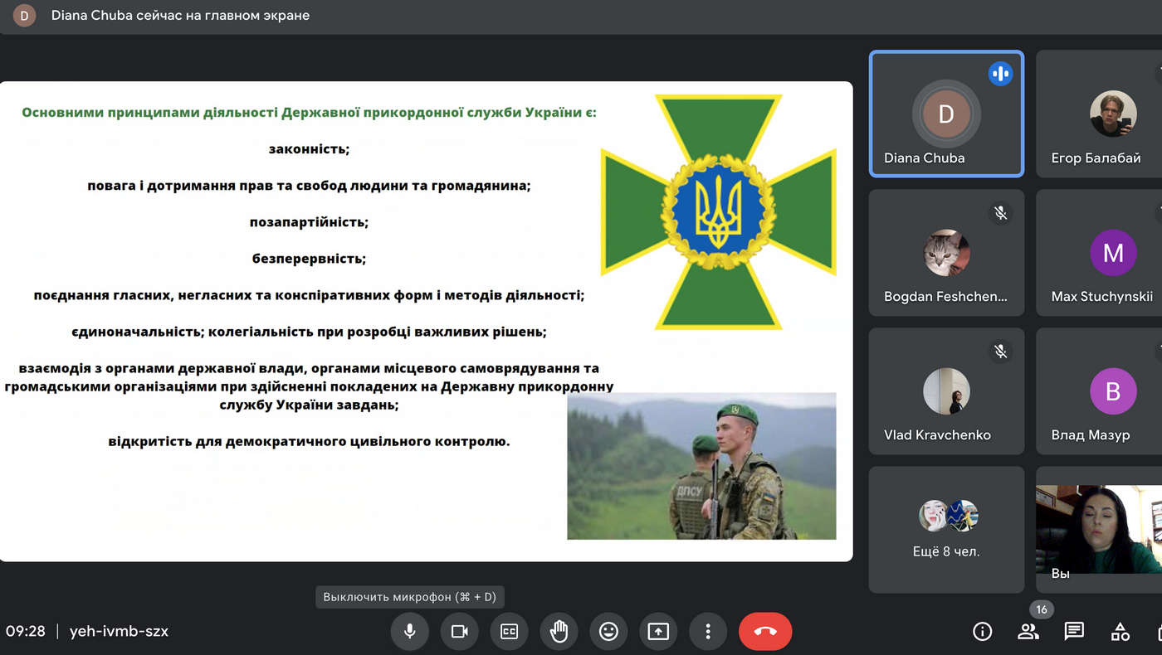Raise your hand in the meeting
Viewport: 1162px width, 655px height.
(559, 632)
